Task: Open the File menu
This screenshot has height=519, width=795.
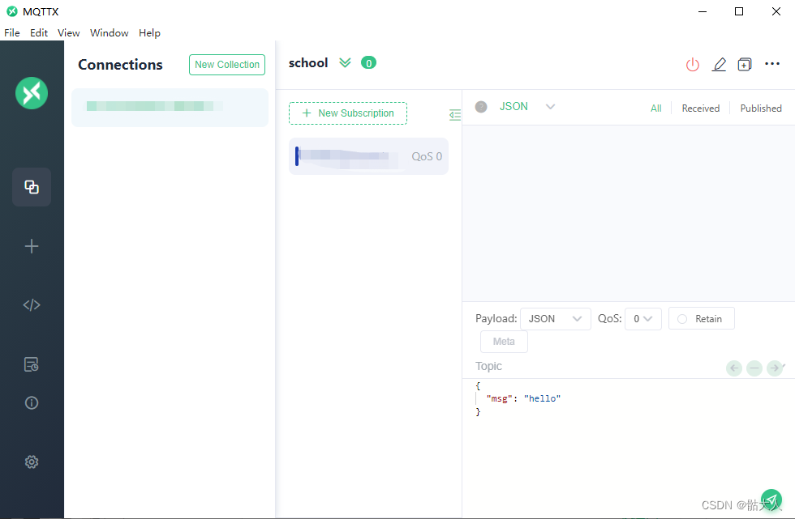Action: click(x=12, y=33)
